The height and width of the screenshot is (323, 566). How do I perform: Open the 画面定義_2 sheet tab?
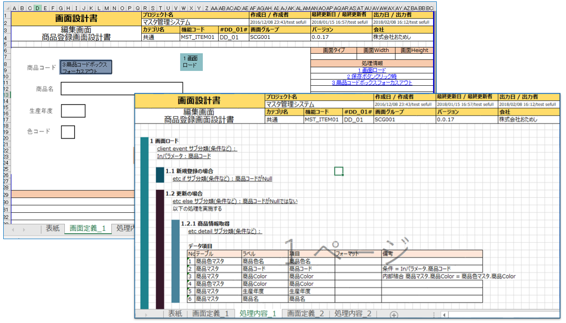(305, 314)
